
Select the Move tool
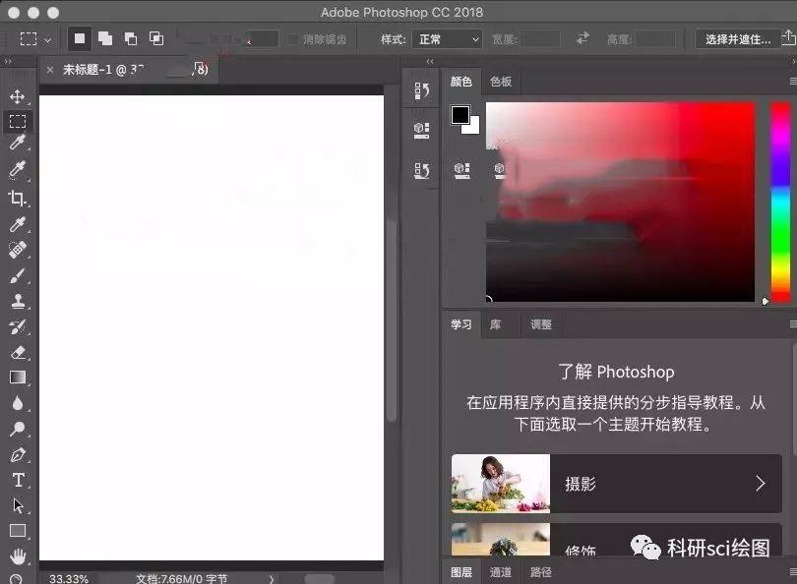[x=18, y=96]
